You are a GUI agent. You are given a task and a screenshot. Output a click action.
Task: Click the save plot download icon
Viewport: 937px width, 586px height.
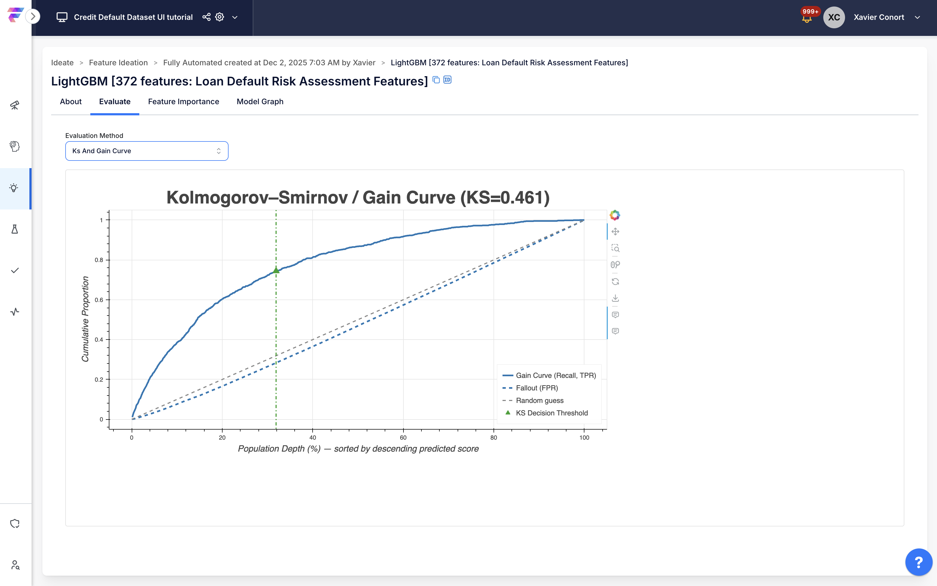pos(615,298)
